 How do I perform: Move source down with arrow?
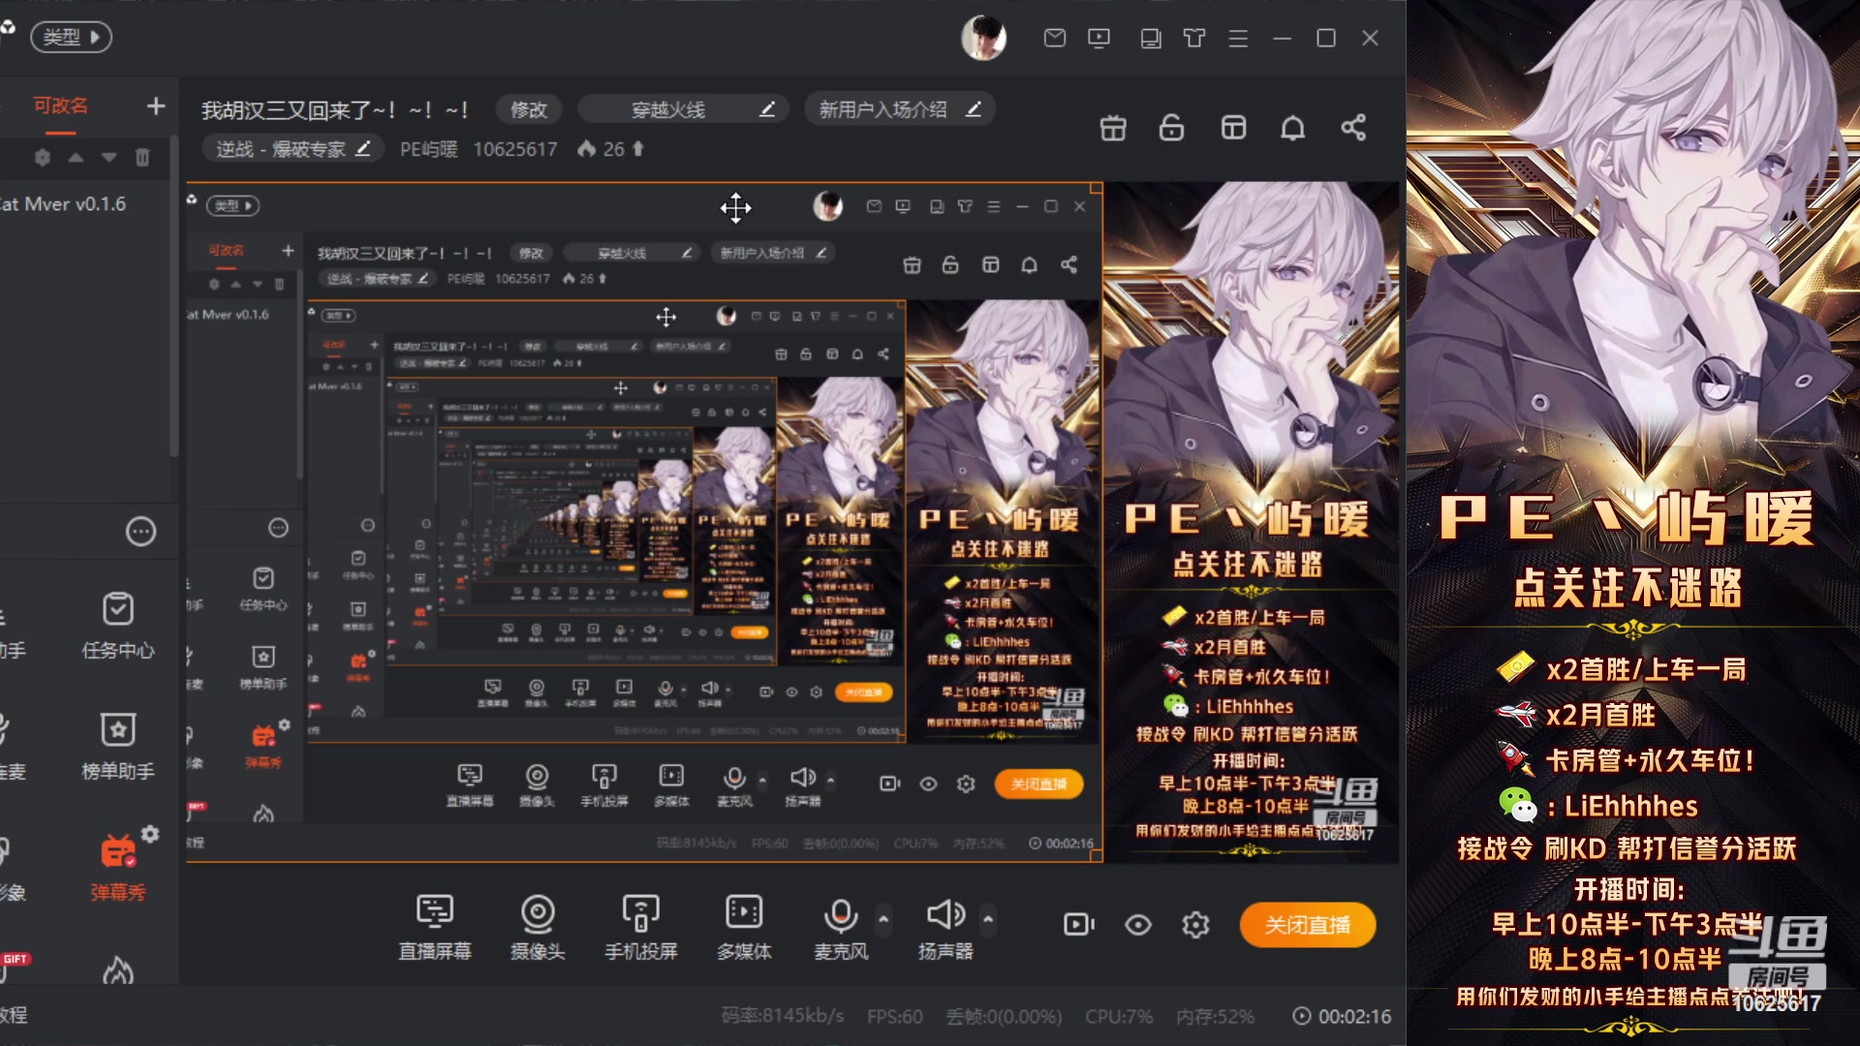[x=108, y=157]
